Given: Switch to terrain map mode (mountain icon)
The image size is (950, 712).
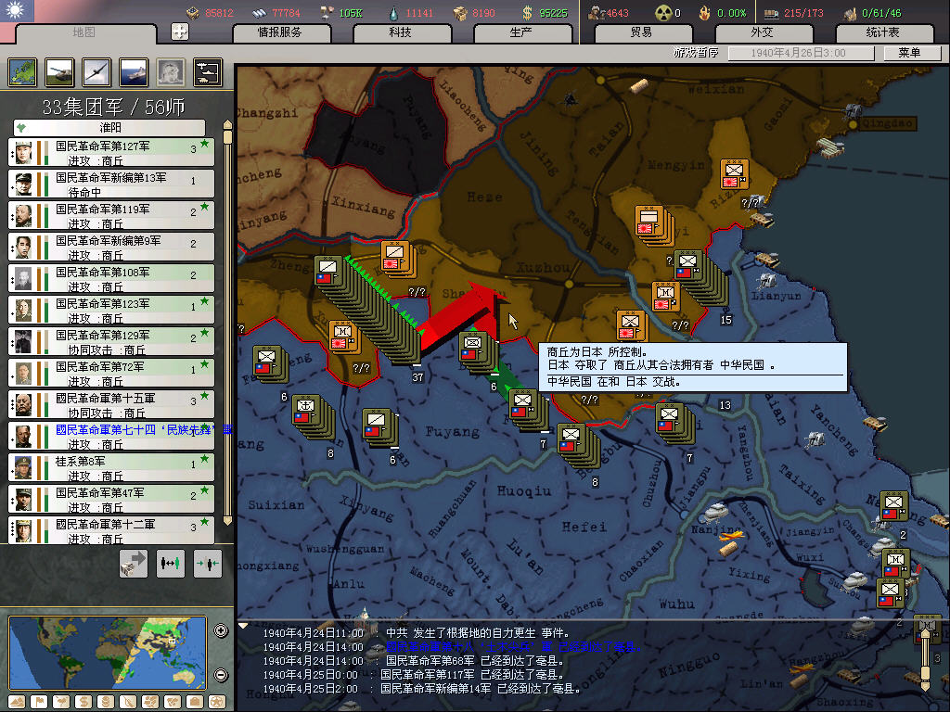Looking at the screenshot, I should pyautogui.click(x=17, y=703).
